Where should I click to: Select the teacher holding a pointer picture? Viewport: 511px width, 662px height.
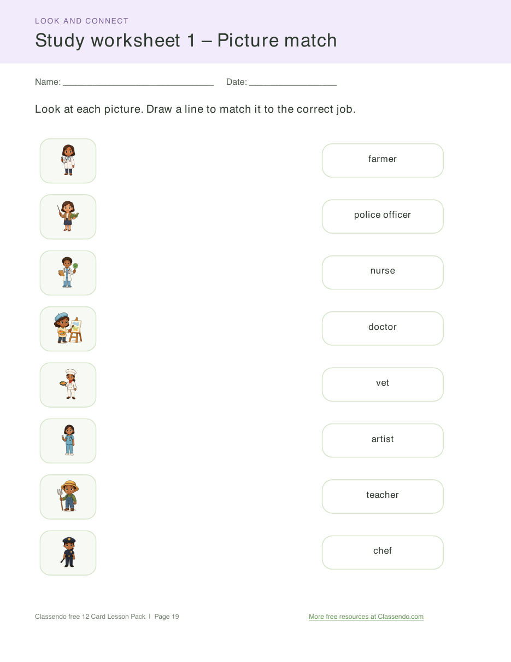pyautogui.click(x=68, y=217)
